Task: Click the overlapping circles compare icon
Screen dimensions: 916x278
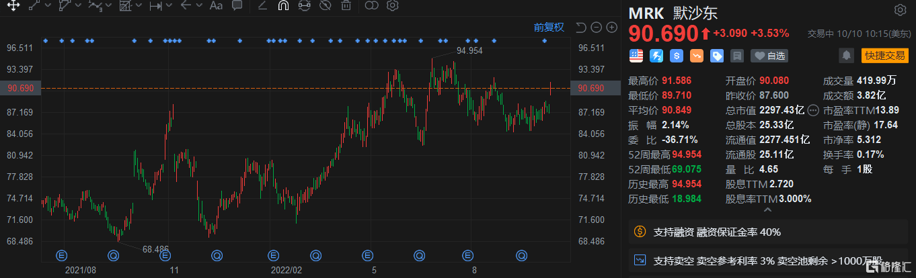Action: (371, 6)
